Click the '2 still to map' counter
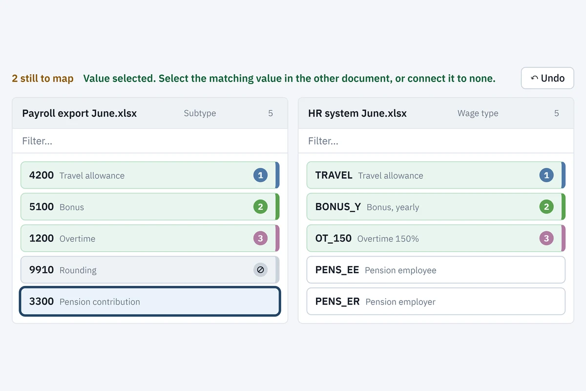 [43, 78]
